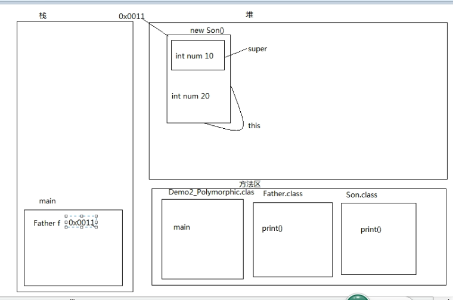Image resolution: width=453 pixels, height=300 pixels.
Task: Click the 'Son.class' label
Action: (361, 195)
